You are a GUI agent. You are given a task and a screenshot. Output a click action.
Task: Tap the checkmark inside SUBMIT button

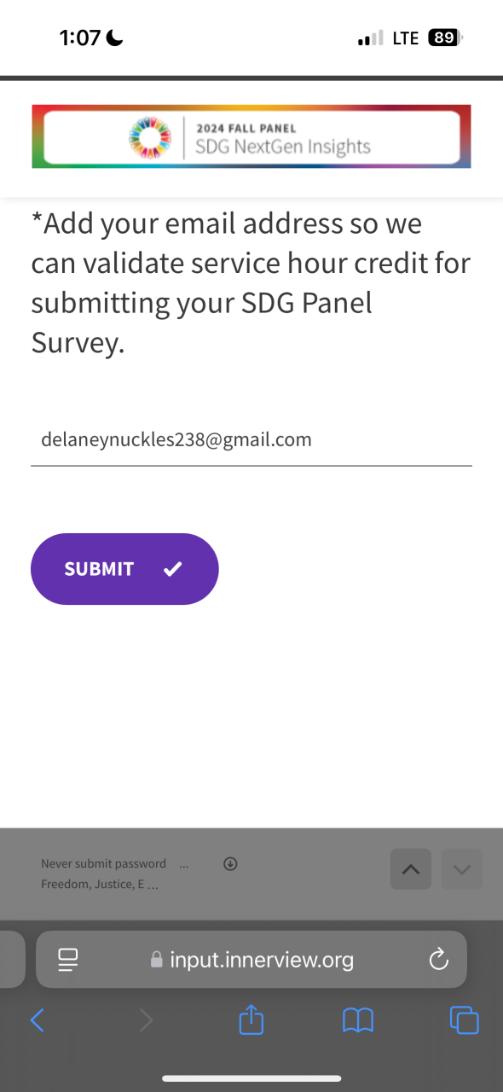coord(173,569)
